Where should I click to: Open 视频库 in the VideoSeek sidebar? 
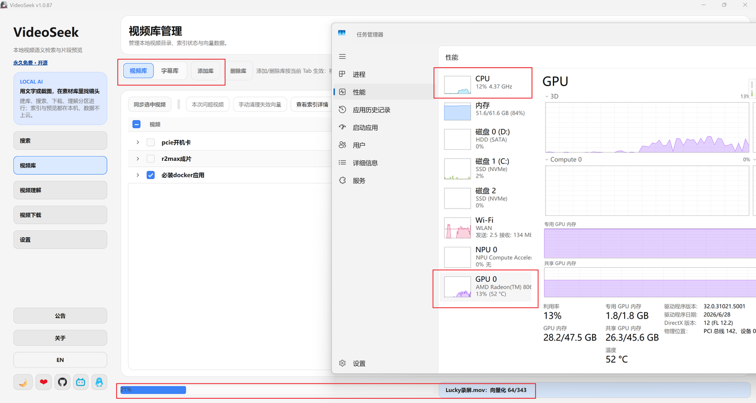pyautogui.click(x=60, y=165)
